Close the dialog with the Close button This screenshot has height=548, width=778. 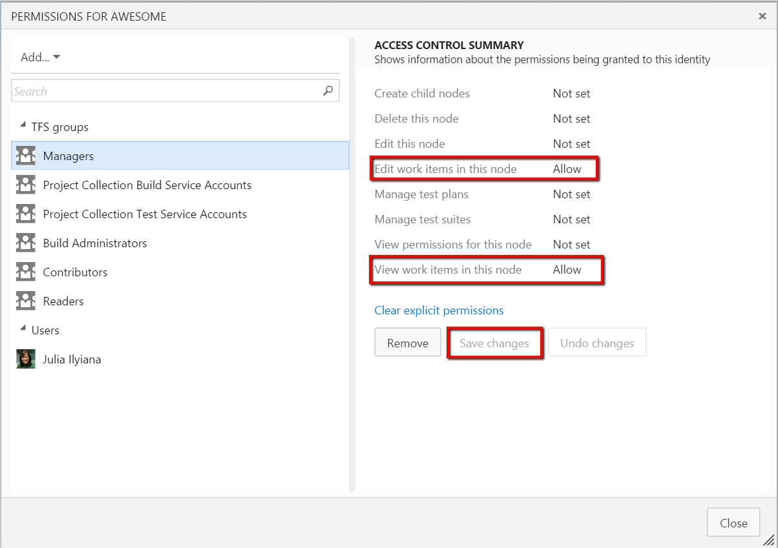[733, 523]
